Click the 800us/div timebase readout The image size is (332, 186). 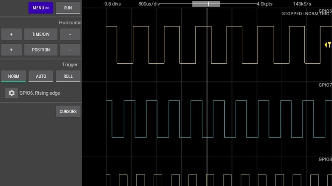coord(149,4)
